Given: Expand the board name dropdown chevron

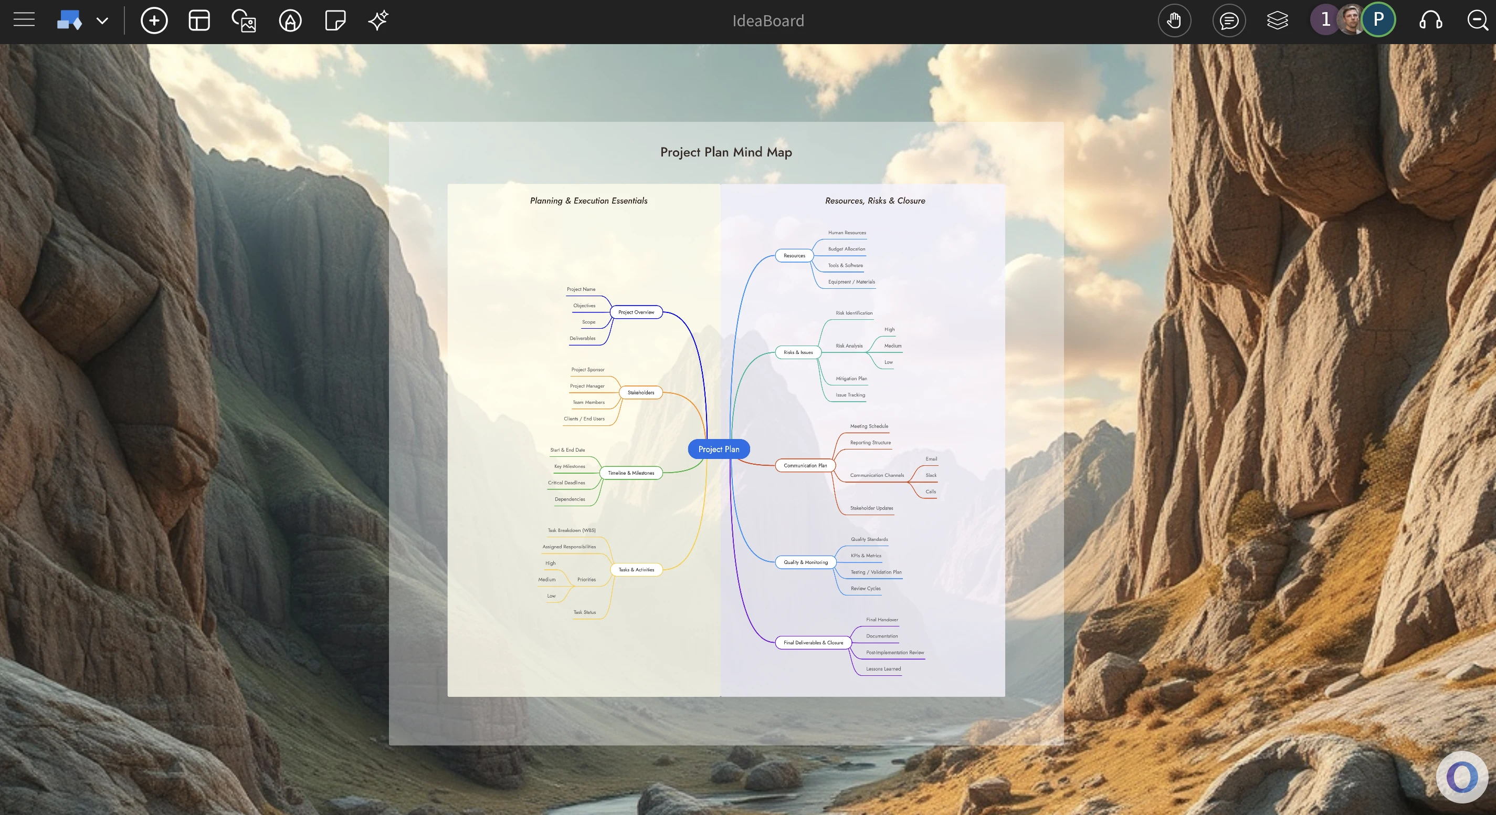Looking at the screenshot, I should [x=102, y=20].
